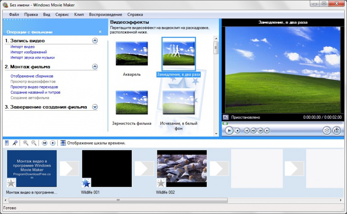Rewind the storyboard
This screenshot has width=347, height=214.
pos(44,143)
